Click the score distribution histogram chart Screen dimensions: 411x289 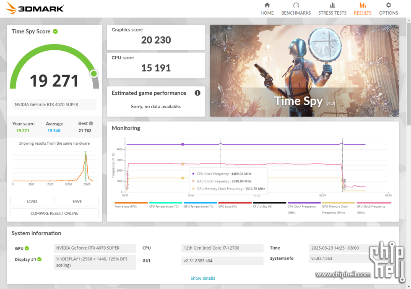click(x=54, y=168)
